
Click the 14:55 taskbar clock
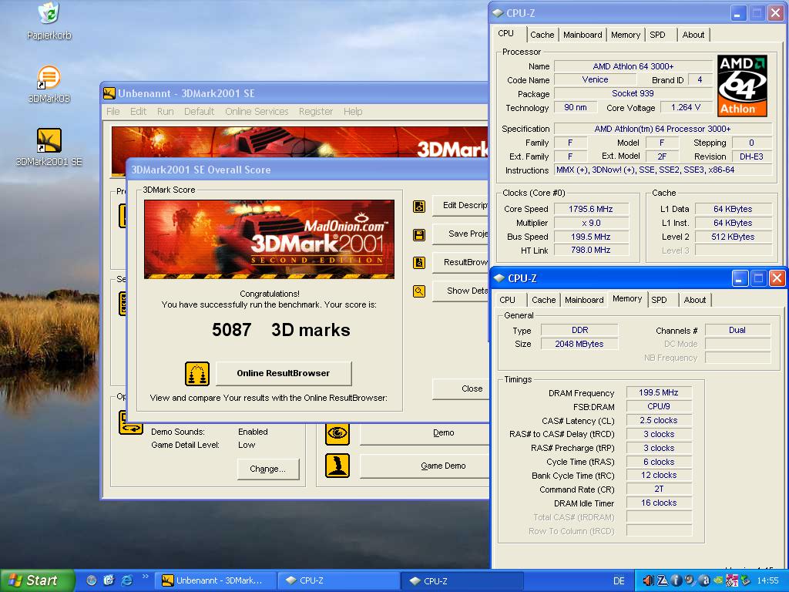tap(767, 581)
